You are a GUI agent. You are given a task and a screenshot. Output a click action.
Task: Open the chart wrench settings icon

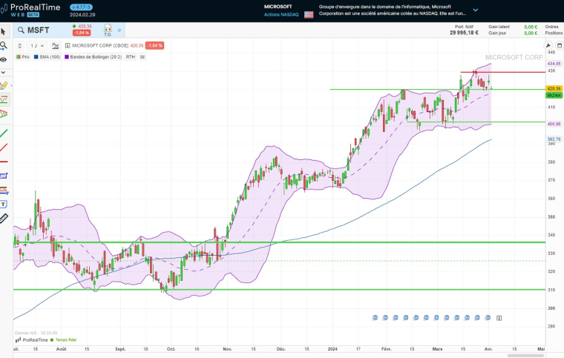(548, 45)
